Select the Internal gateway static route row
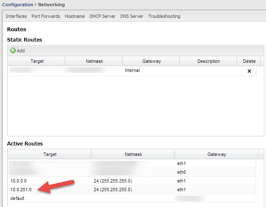This screenshot has height=207, width=266. pyautogui.click(x=132, y=71)
